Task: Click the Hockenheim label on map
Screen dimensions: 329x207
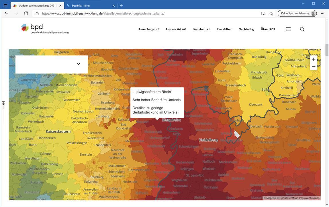Action: pos(185,162)
